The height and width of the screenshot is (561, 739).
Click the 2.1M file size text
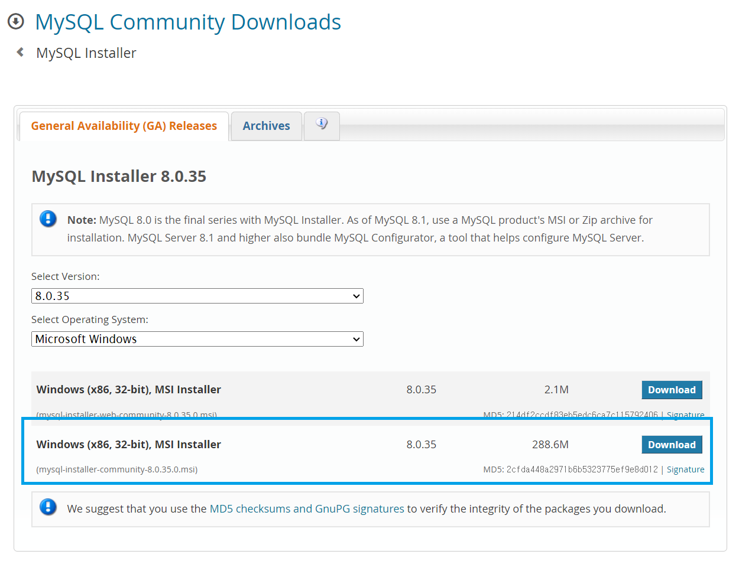556,390
